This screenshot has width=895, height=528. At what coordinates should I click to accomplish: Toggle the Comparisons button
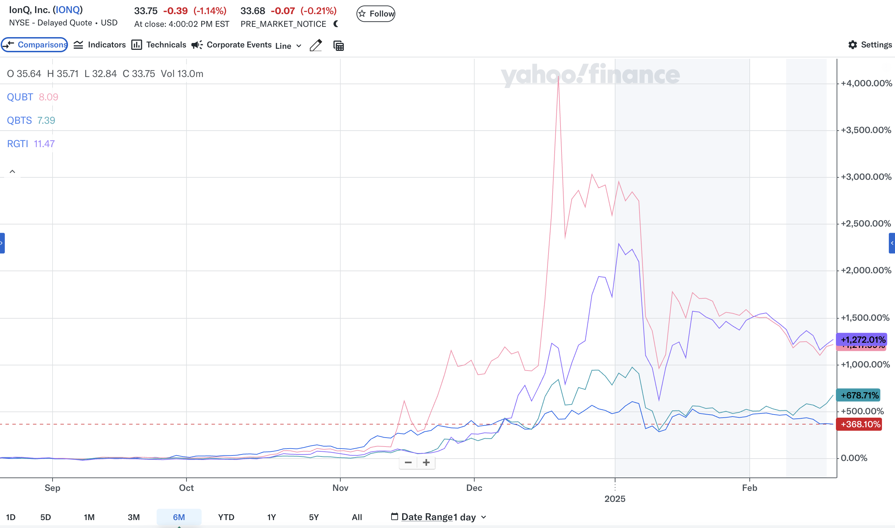pos(34,45)
